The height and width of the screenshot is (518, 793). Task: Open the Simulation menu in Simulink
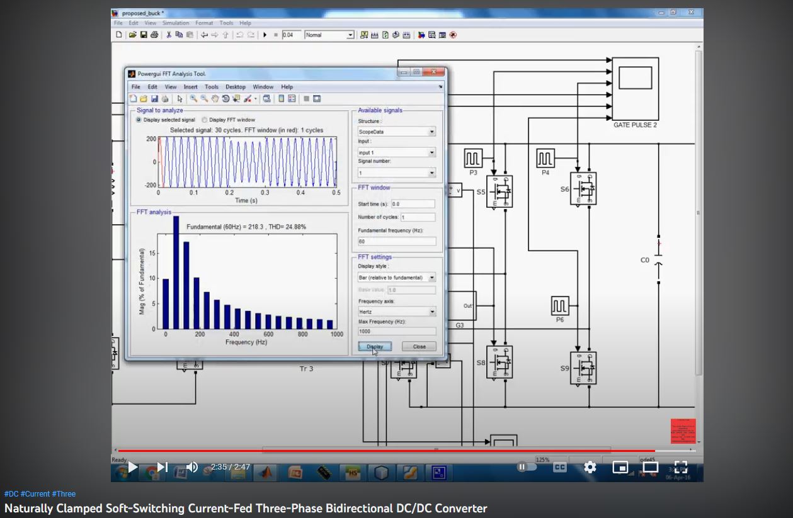click(x=176, y=23)
